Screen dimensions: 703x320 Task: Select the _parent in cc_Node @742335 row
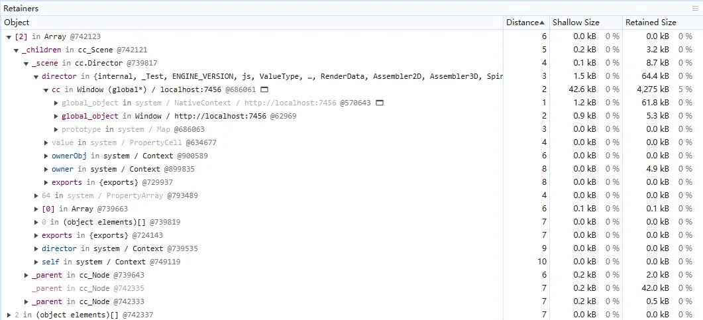(x=87, y=288)
